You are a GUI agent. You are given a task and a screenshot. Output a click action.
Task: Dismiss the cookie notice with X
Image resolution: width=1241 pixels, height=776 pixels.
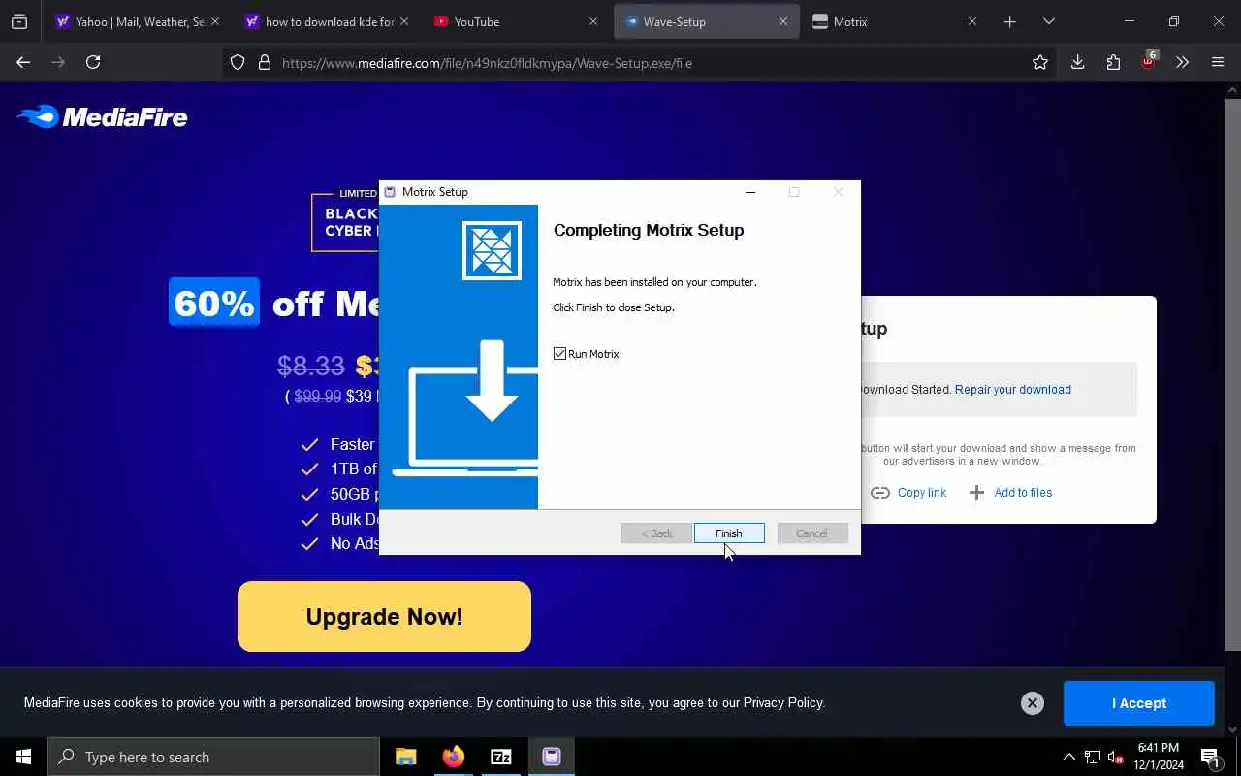1033,703
